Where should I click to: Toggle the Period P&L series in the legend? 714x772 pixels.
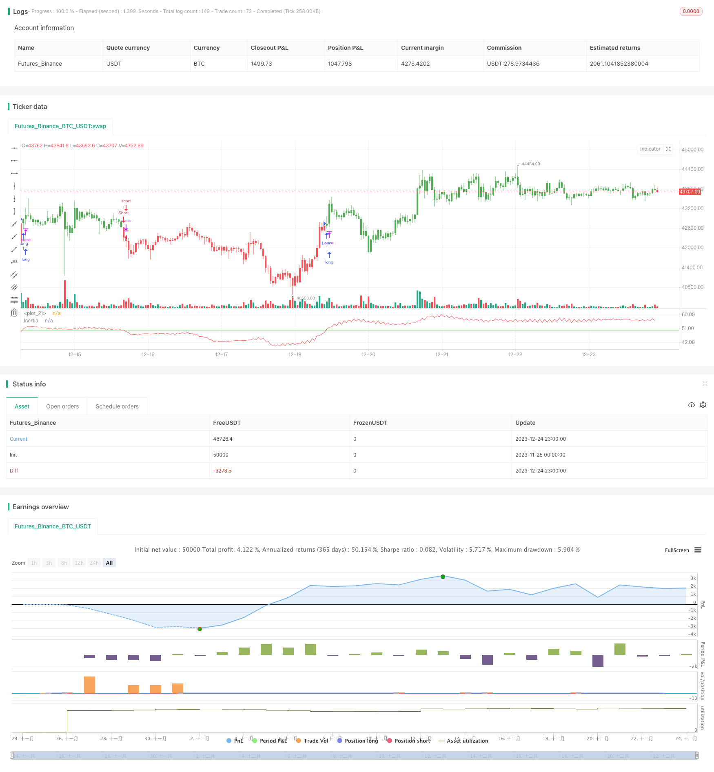[x=270, y=741]
